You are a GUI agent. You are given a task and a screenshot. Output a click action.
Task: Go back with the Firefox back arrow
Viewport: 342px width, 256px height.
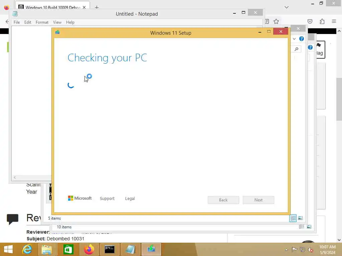(x=7, y=21)
